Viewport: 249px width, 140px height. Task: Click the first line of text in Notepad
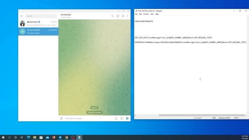coord(144,21)
